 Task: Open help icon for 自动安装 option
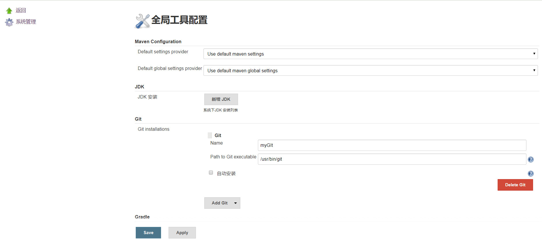click(x=530, y=174)
